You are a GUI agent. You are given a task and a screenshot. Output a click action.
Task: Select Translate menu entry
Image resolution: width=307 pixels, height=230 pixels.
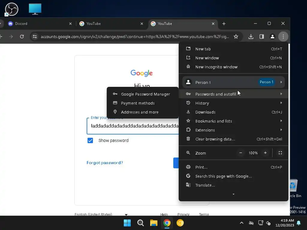coord(233,185)
